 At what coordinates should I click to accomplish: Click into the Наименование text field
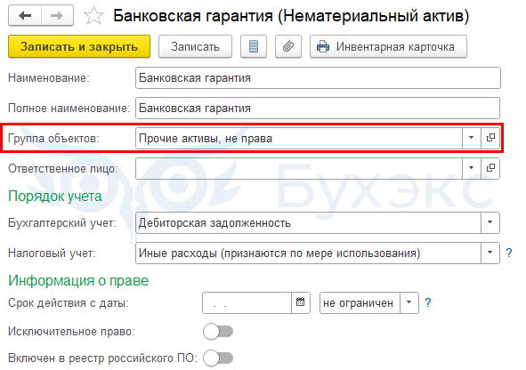click(x=318, y=77)
